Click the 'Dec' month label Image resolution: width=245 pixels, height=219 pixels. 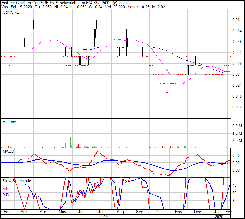click(x=197, y=212)
